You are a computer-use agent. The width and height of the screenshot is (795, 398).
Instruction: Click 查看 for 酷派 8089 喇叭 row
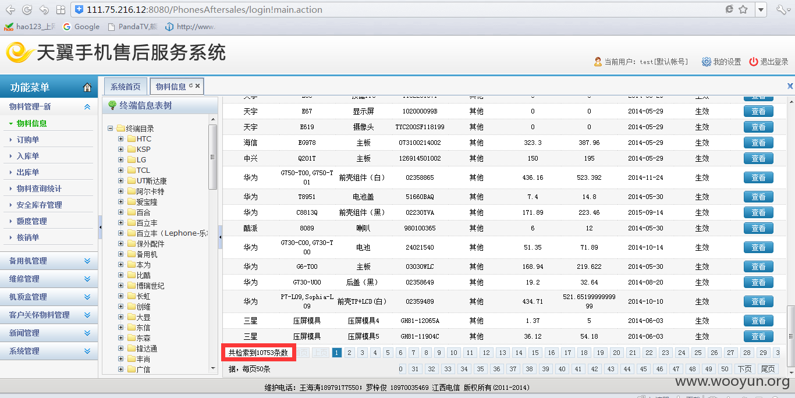[758, 228]
